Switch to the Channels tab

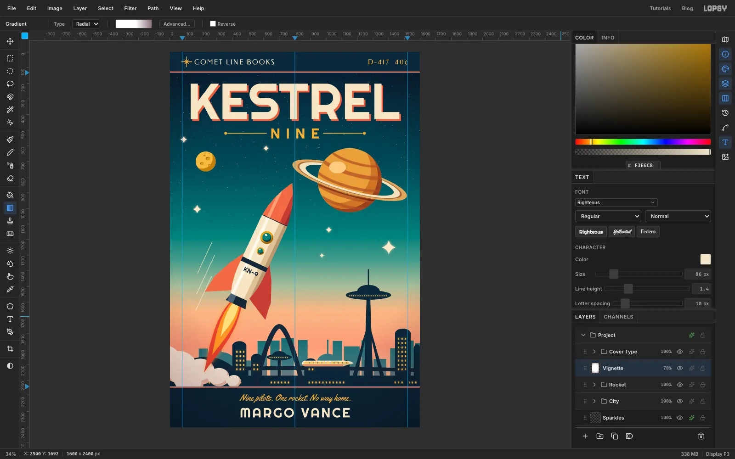[618, 317]
